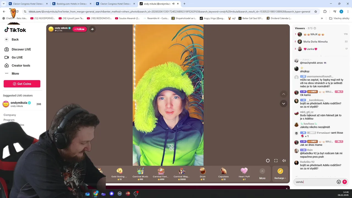Mute the ondy mikula tab audio

pos(173,4)
